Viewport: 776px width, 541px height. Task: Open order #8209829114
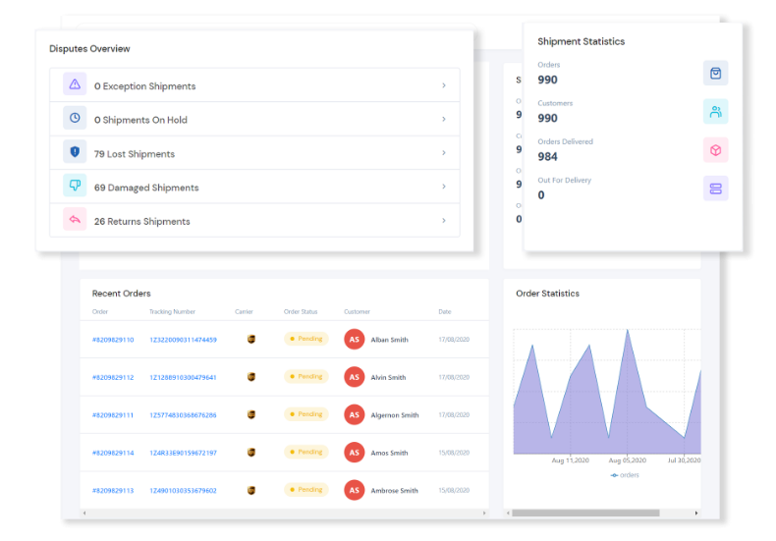pos(113,453)
